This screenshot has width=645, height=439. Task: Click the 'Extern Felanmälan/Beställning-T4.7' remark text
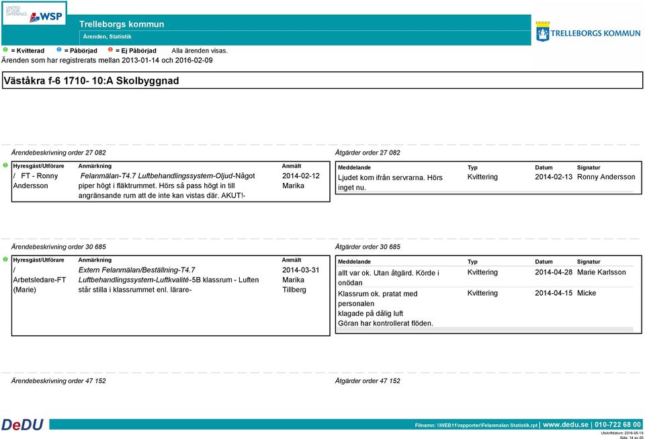136,270
